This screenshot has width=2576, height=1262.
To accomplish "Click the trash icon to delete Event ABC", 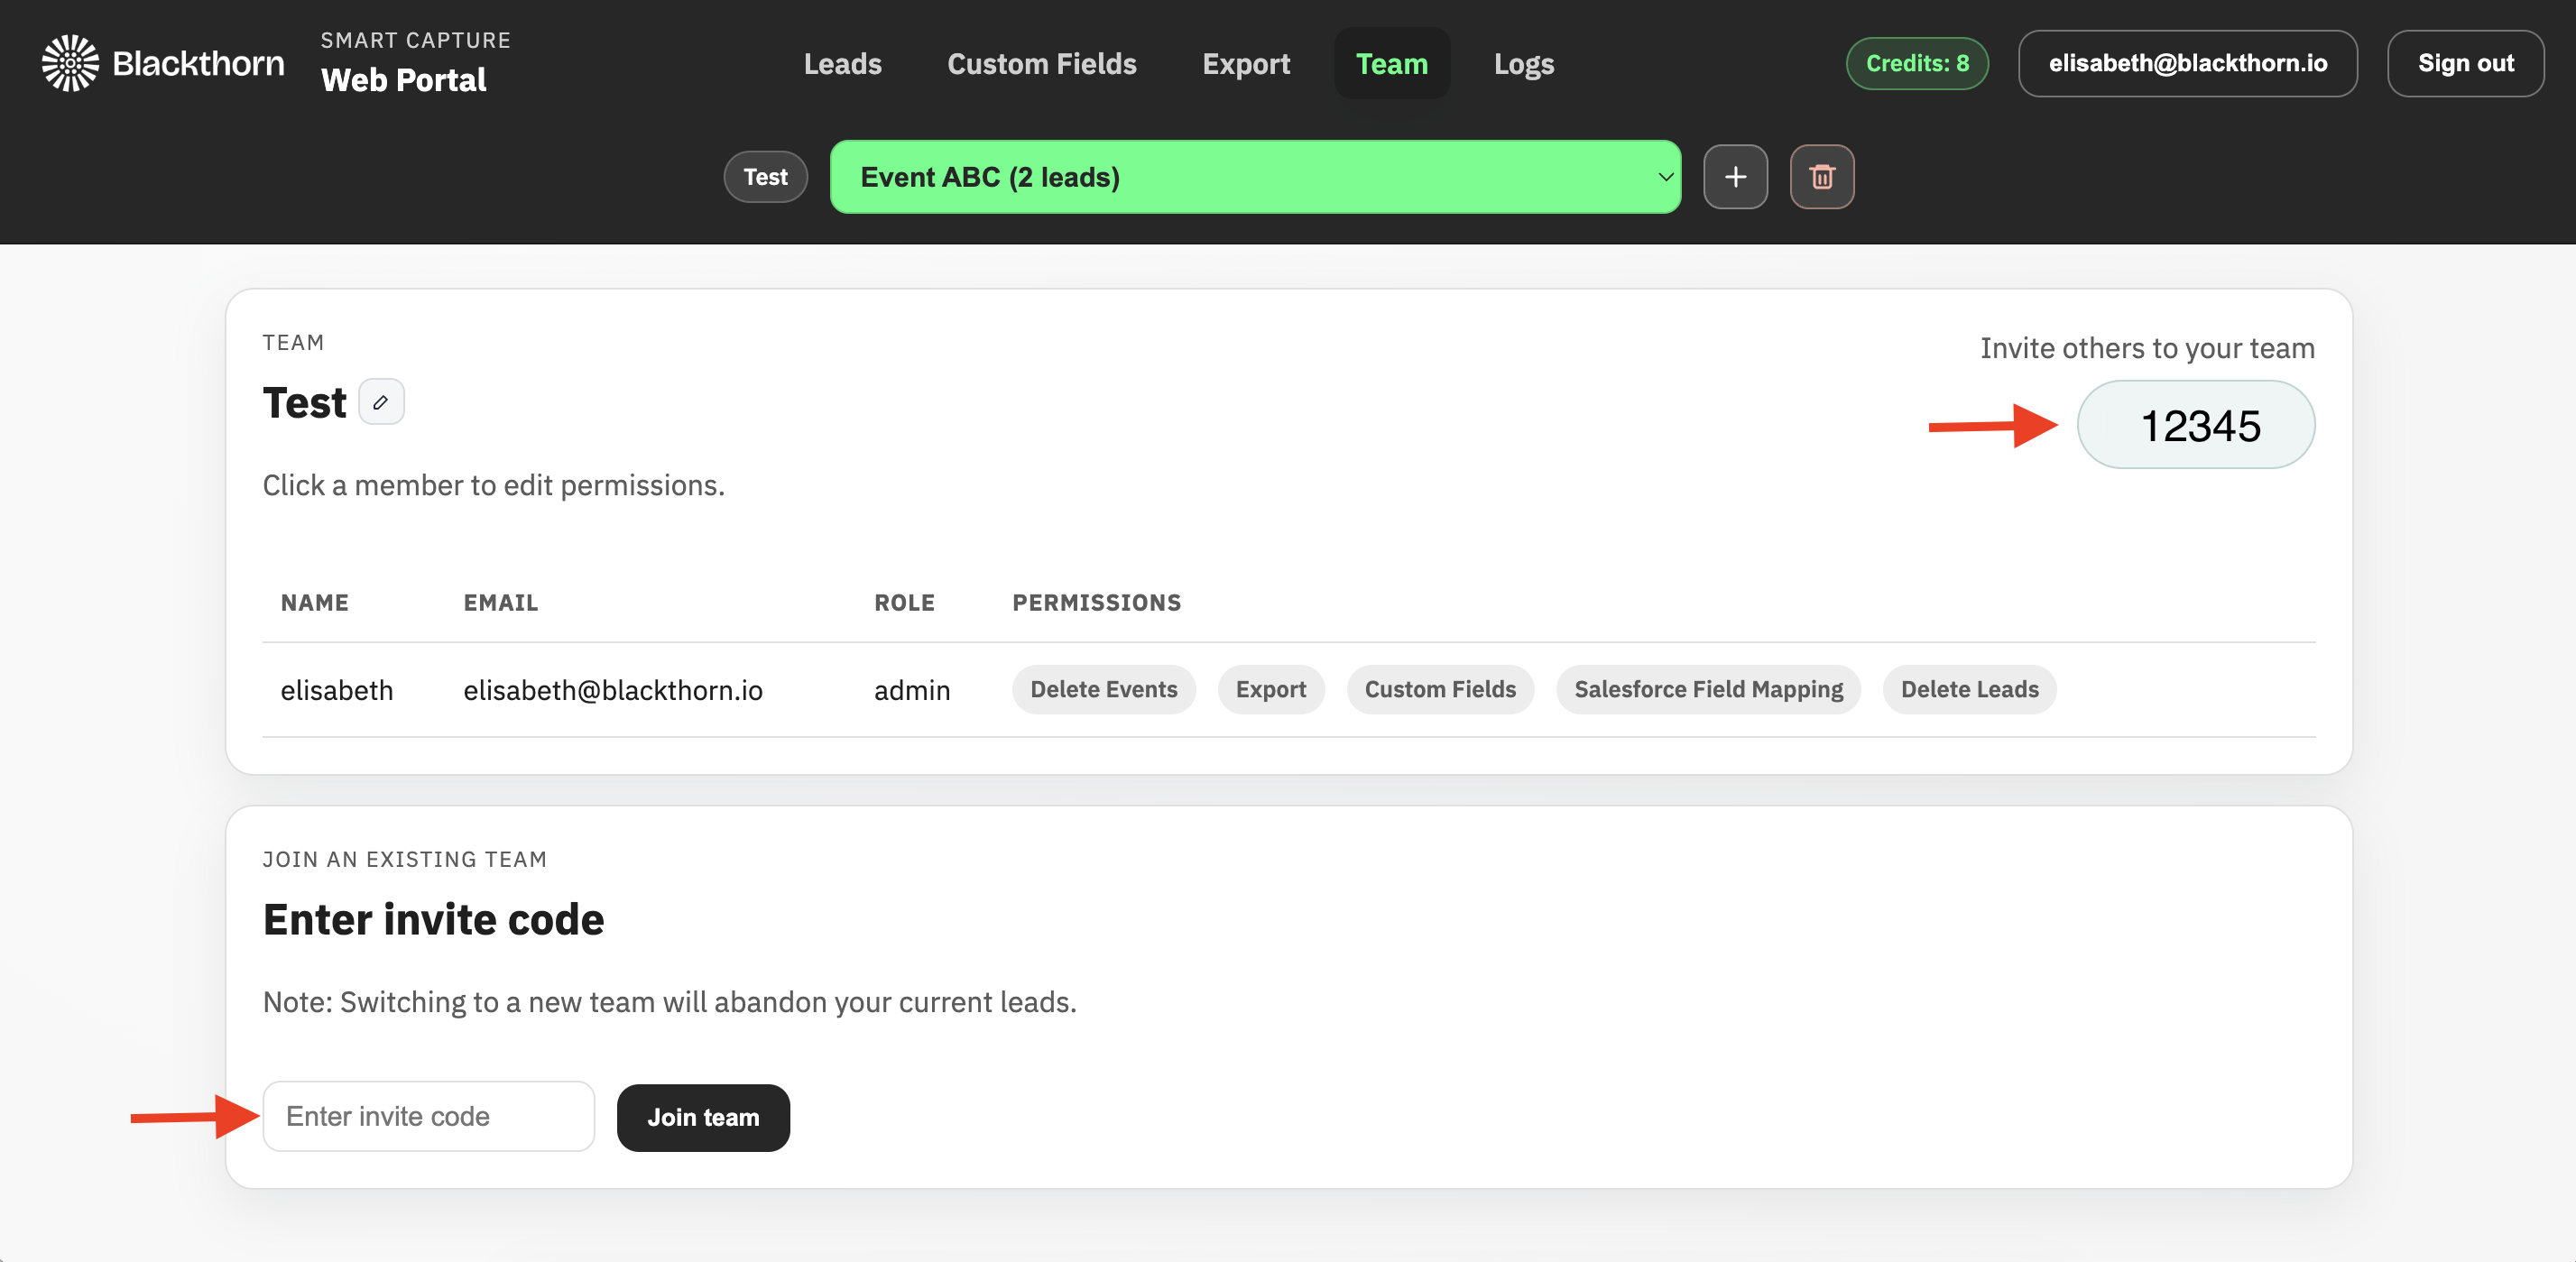I will point(1822,176).
